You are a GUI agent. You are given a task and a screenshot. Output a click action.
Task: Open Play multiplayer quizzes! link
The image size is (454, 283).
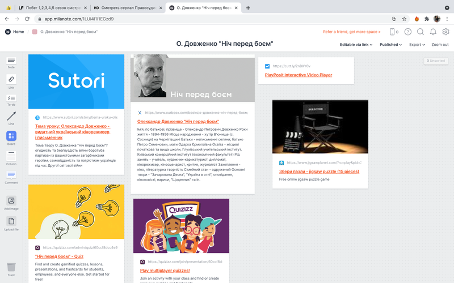(x=165, y=271)
